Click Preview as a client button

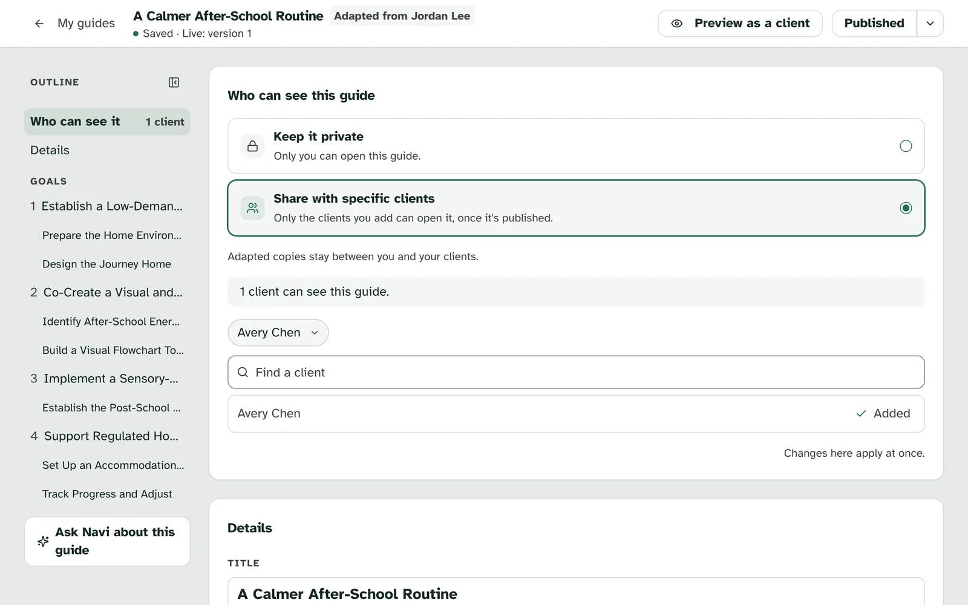(x=740, y=24)
